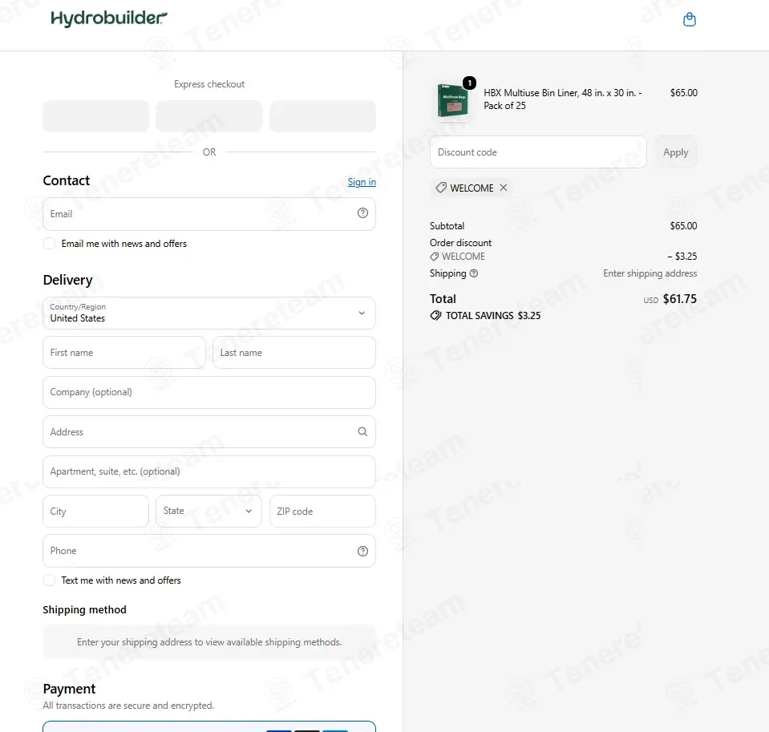Click the TOTAL SAVINGS tag icon
The height and width of the screenshot is (732, 769).
435,316
